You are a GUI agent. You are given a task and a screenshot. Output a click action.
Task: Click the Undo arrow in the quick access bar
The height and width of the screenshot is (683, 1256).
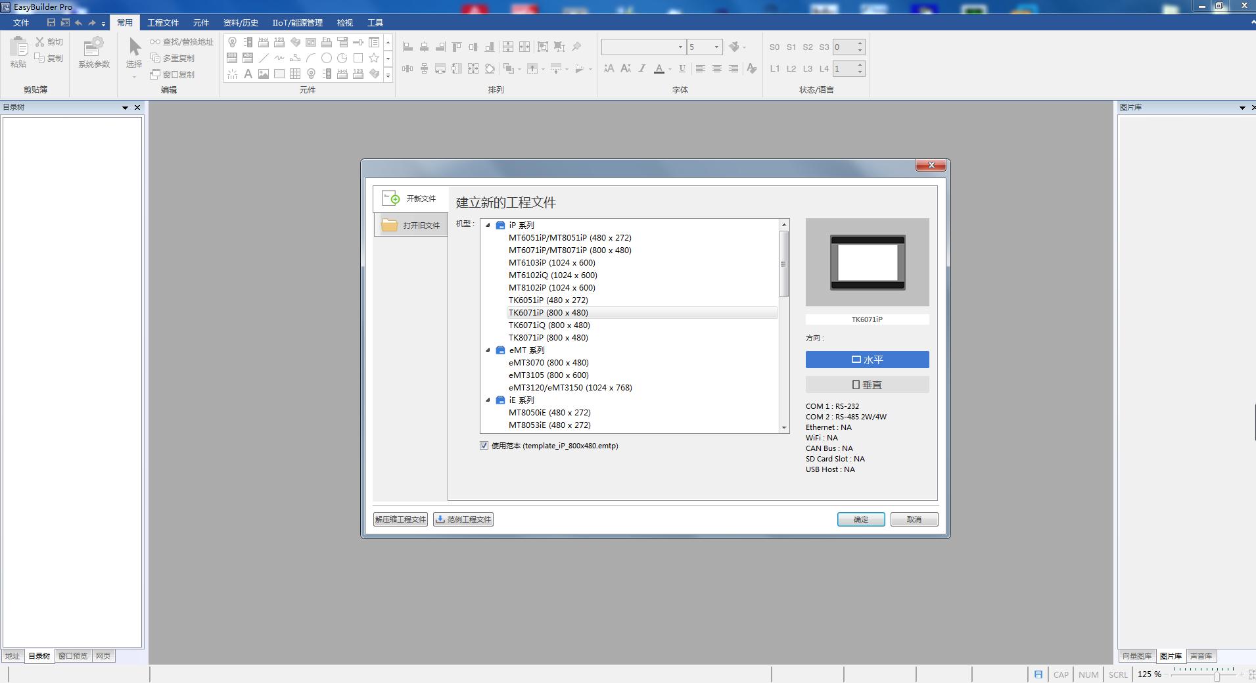[x=78, y=22]
